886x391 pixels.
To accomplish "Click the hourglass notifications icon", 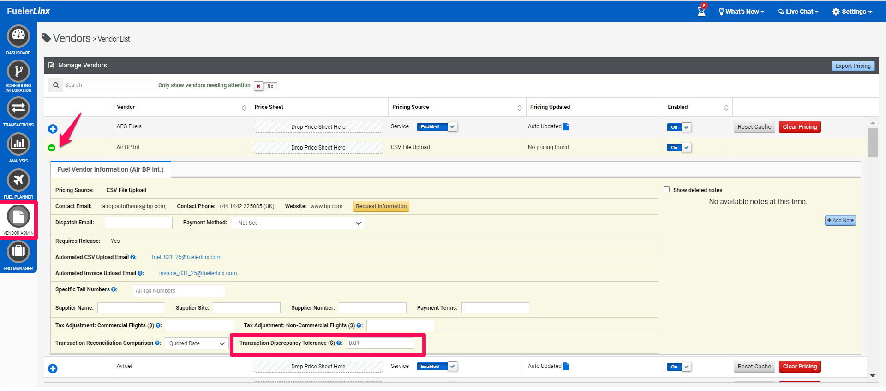I will (701, 12).
